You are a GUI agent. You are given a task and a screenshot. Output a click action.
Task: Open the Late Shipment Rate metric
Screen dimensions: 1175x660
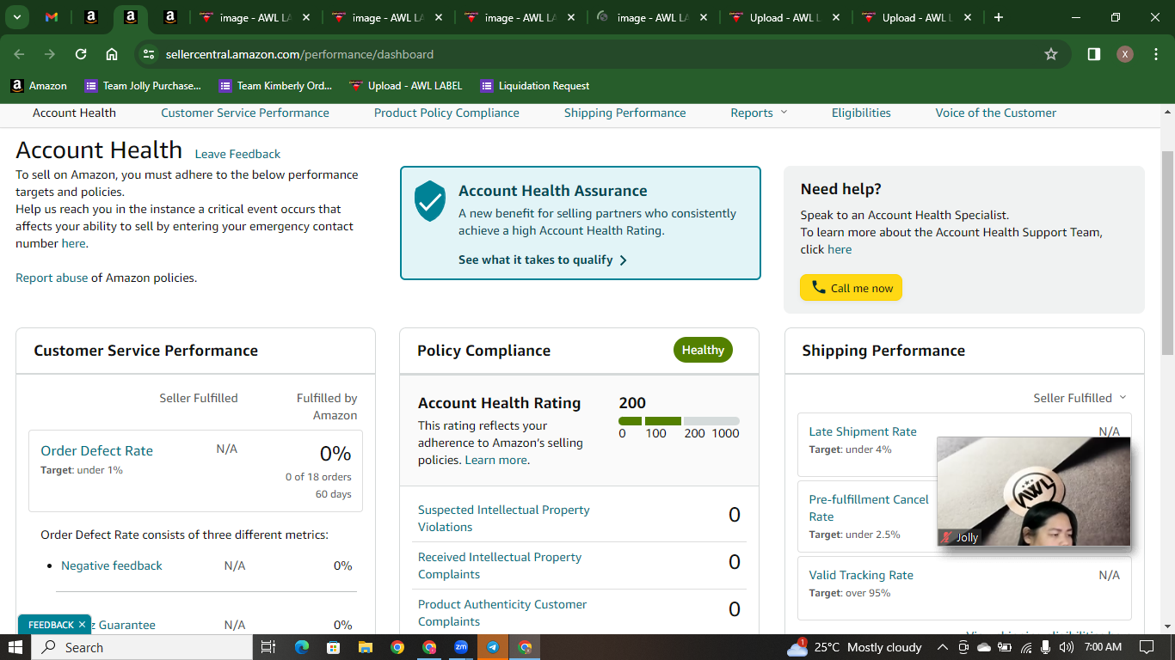[x=863, y=431]
